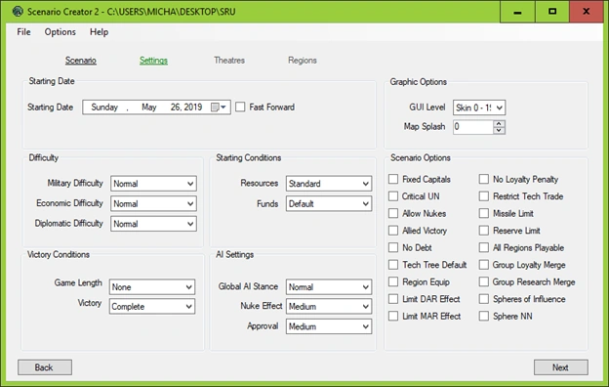
Task: Decrease the Map Splash value with down arrow
Action: pos(499,130)
